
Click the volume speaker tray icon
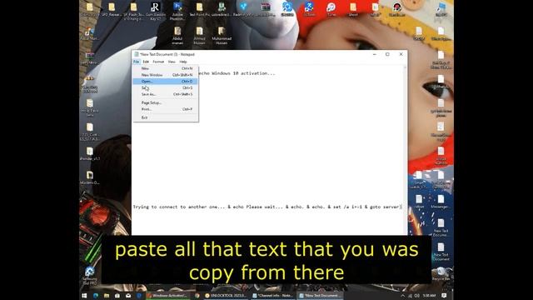point(416,296)
